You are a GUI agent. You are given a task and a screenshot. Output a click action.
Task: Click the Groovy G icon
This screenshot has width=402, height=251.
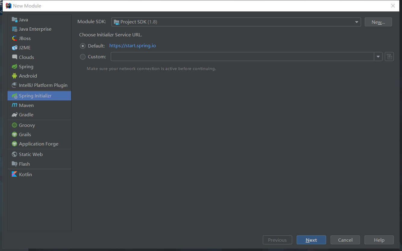point(14,125)
